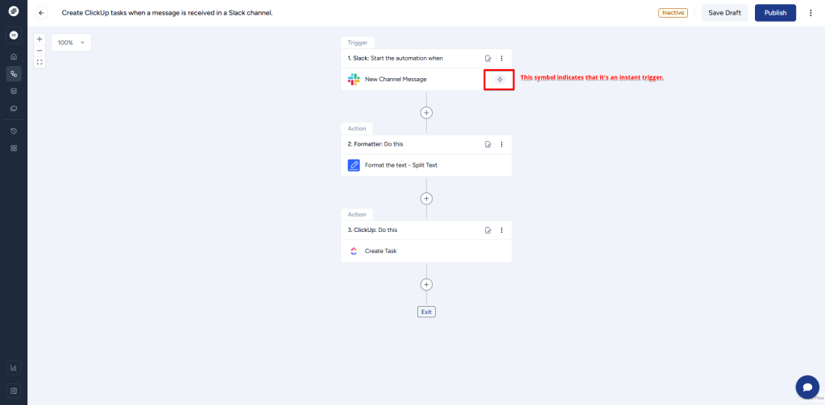Expand the sidebar using the bottom panel icon
Screen dimensions: 825x405
(14, 391)
